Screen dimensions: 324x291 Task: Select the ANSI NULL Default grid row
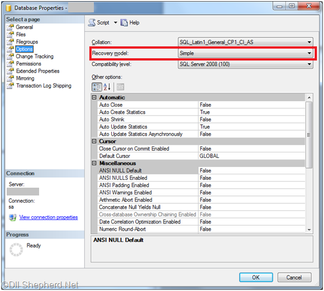pos(202,171)
